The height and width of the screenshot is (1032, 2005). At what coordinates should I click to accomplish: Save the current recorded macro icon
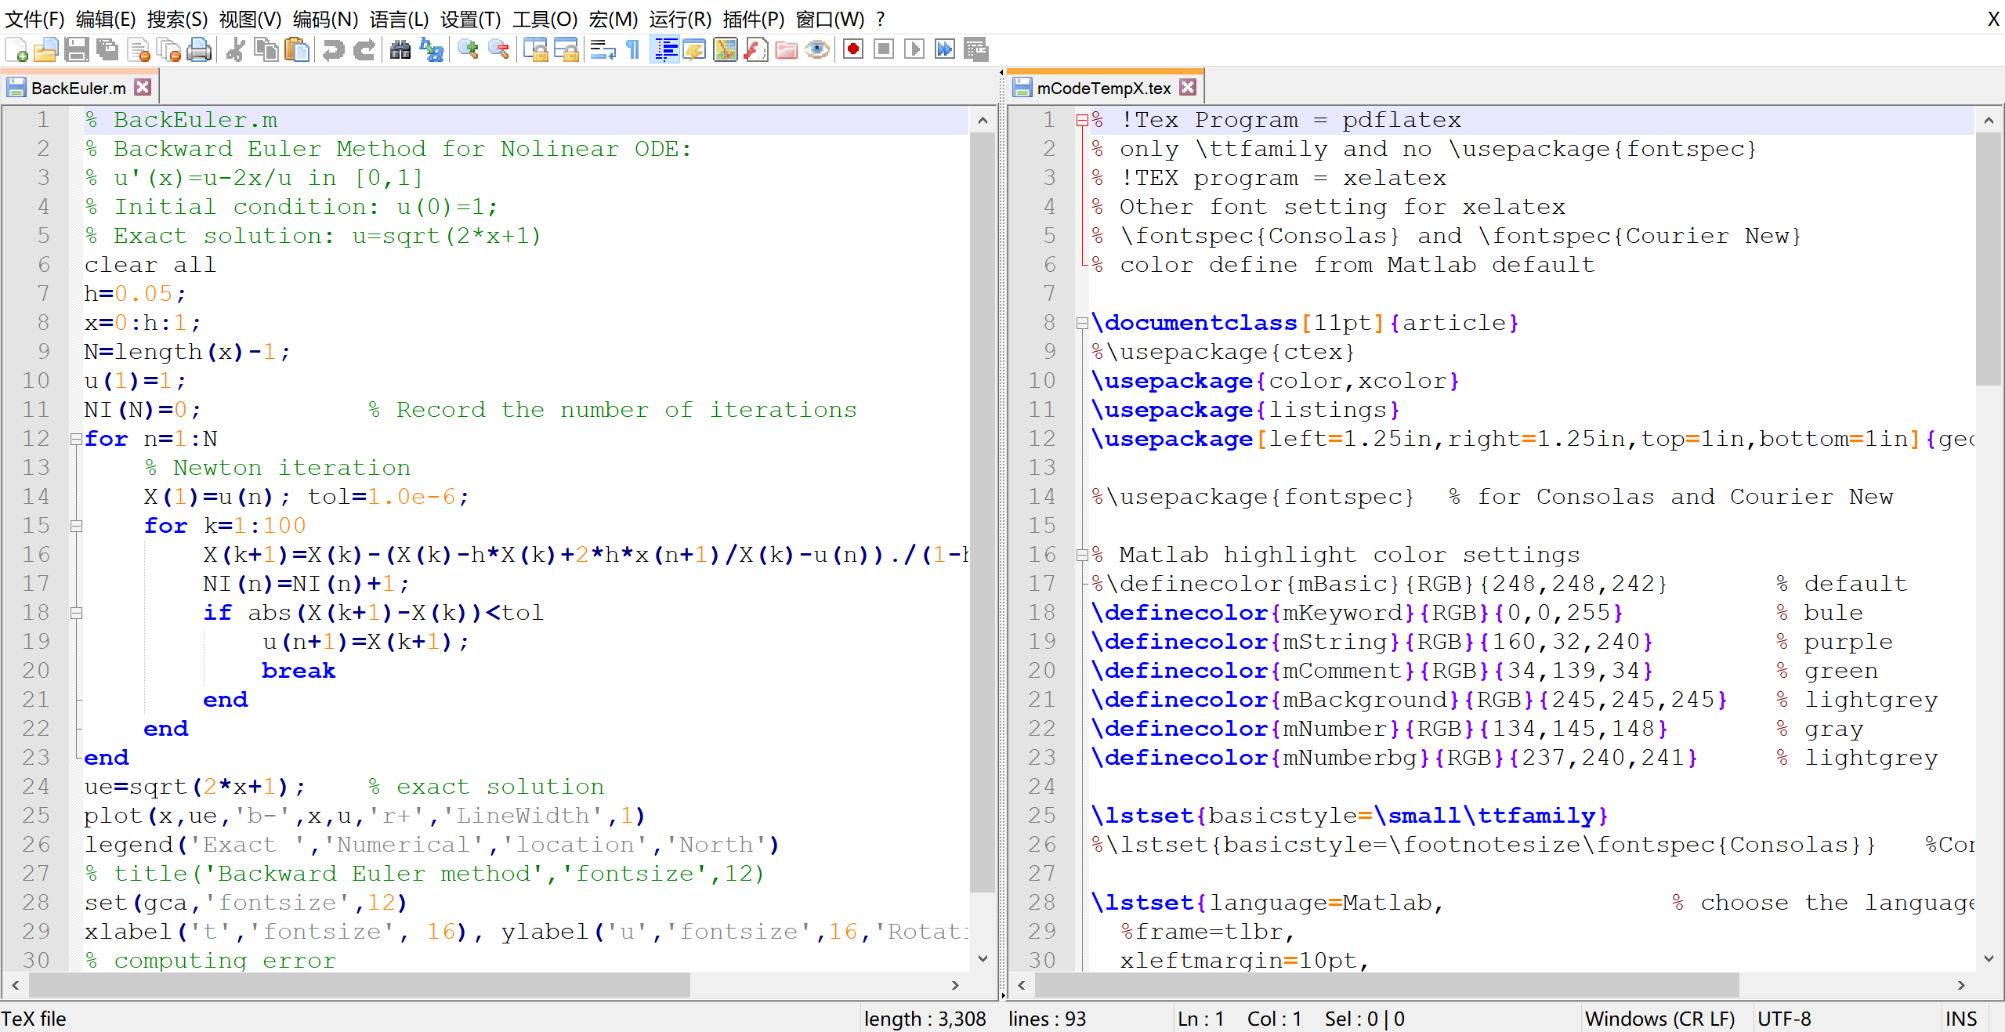click(976, 50)
